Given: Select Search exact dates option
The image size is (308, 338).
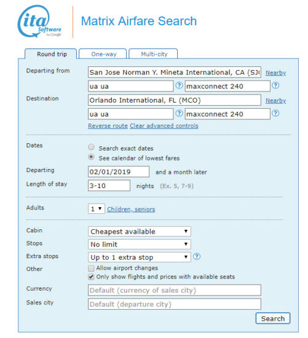Looking at the screenshot, I should [91, 147].
